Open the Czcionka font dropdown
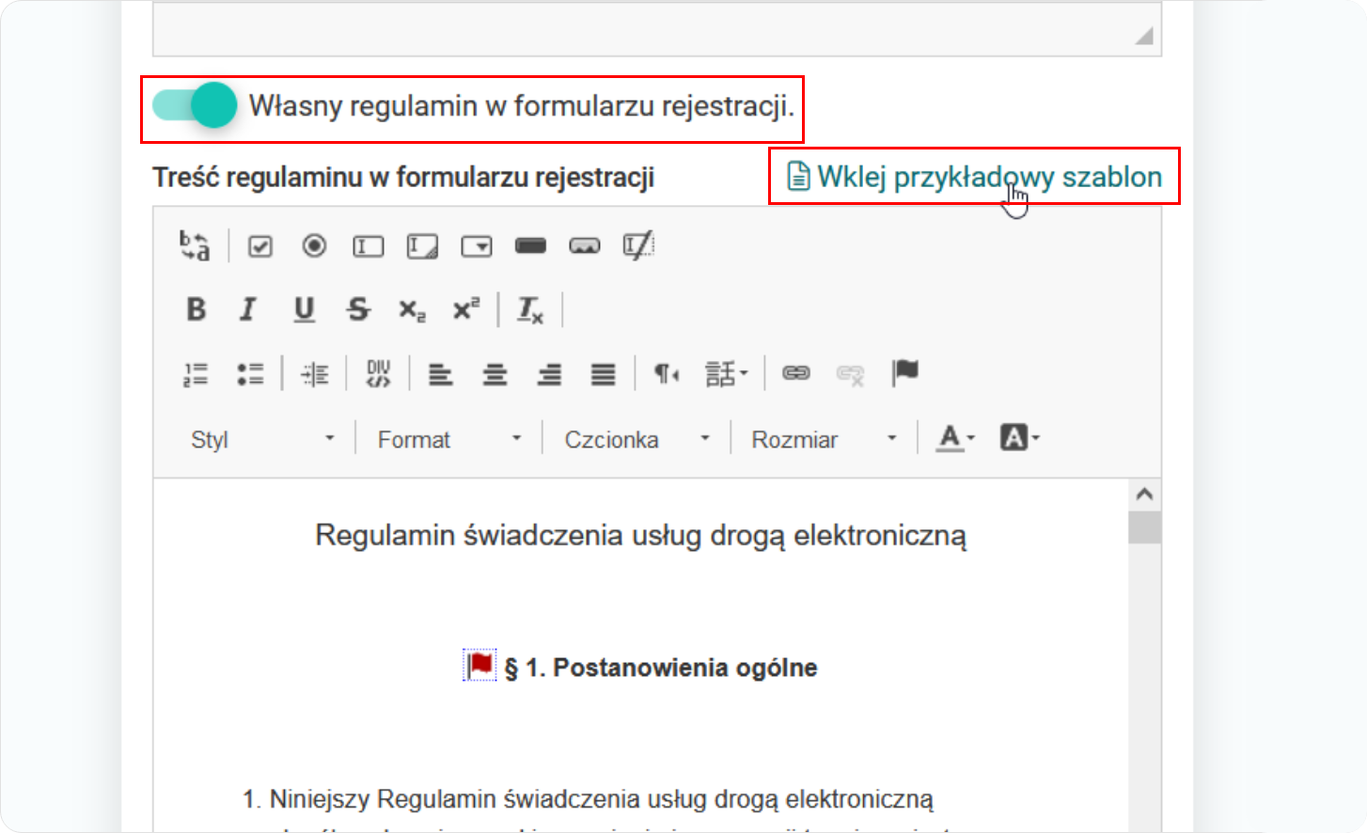The width and height of the screenshot is (1367, 833). point(636,439)
